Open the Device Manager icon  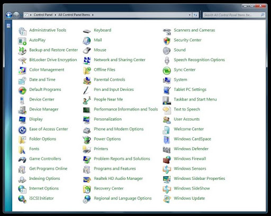click(x=22, y=110)
